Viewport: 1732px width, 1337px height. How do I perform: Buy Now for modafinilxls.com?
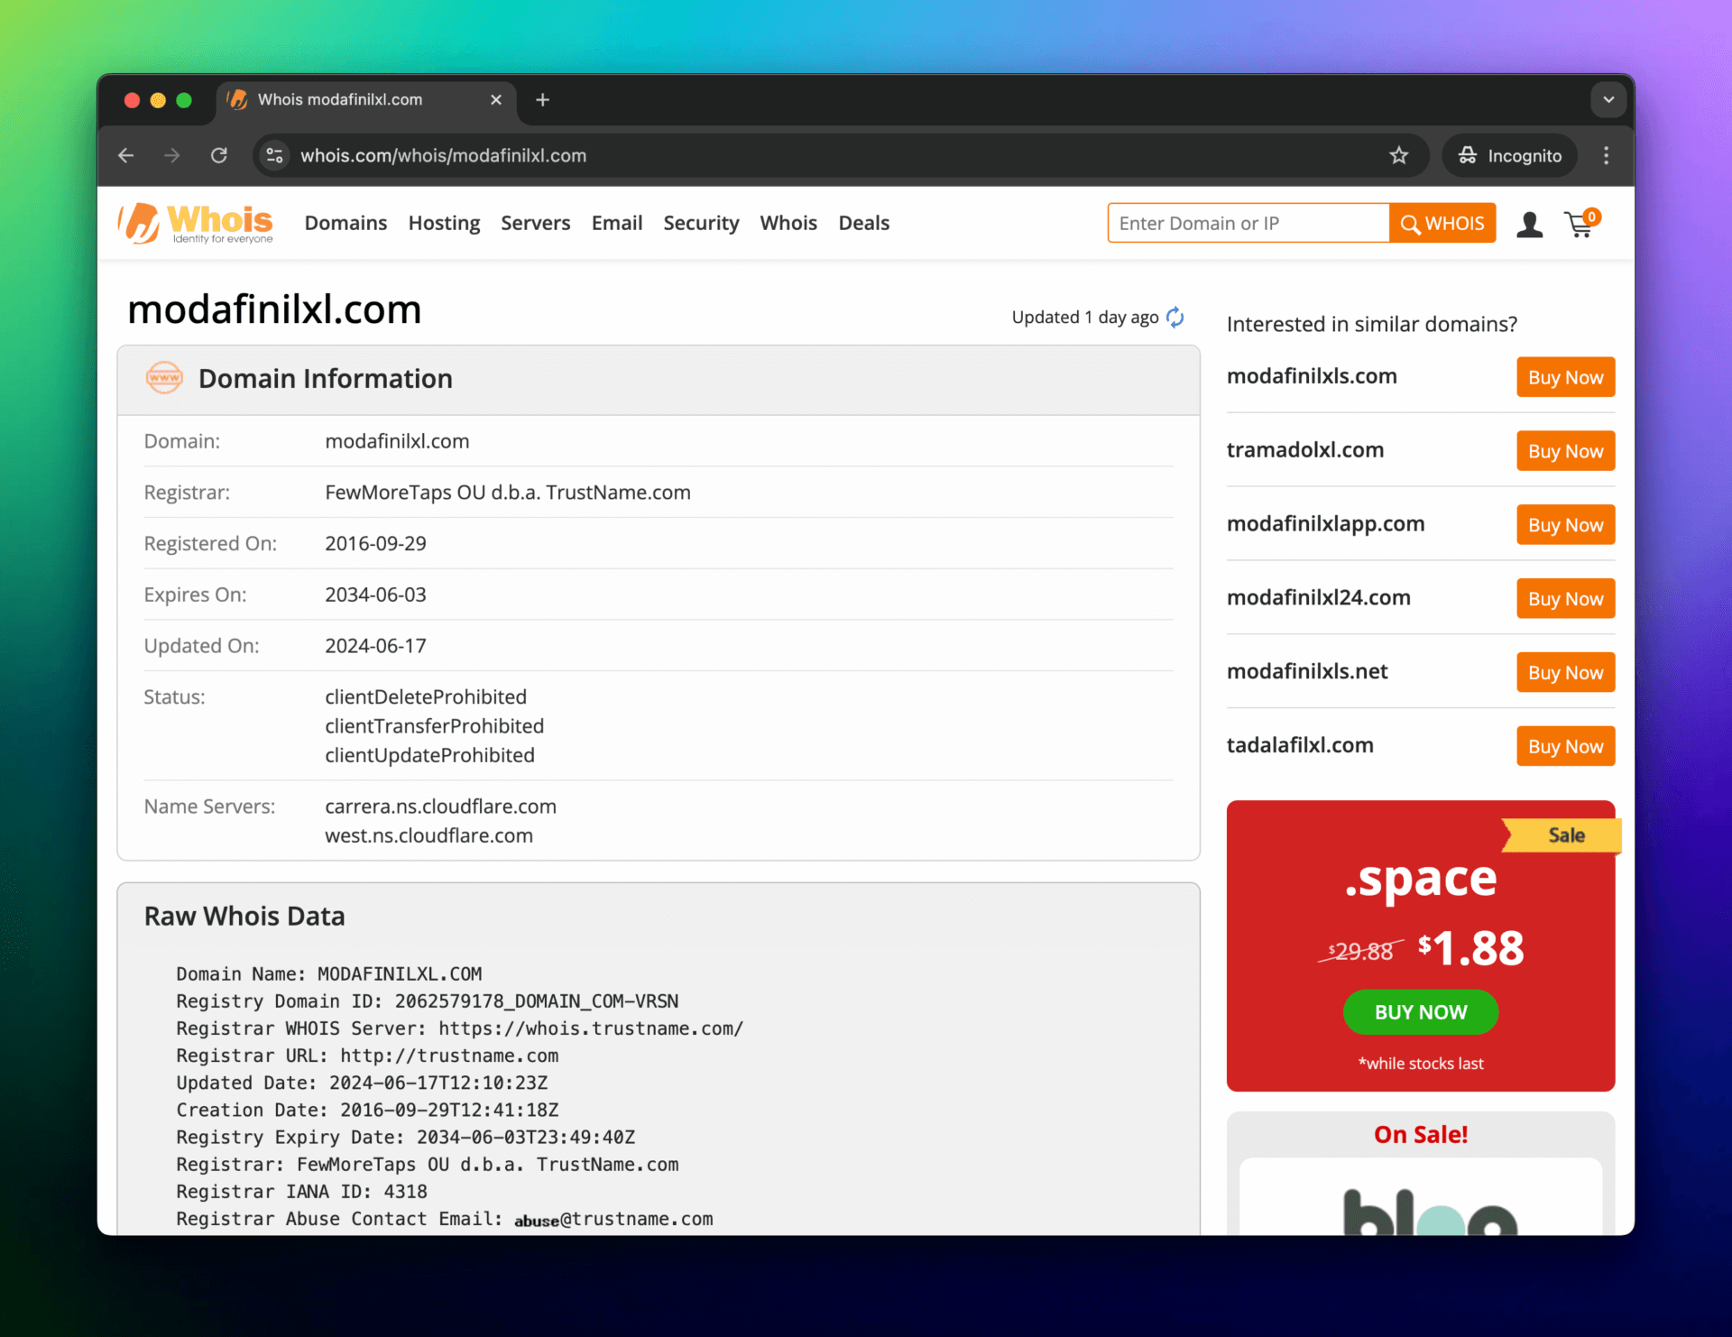(x=1565, y=377)
